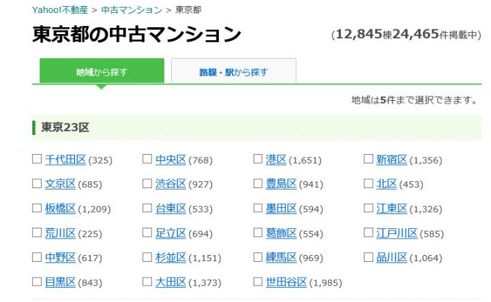Check the 江東区 checkbox
Viewport: 491px width, 302px height.
pos(368,209)
